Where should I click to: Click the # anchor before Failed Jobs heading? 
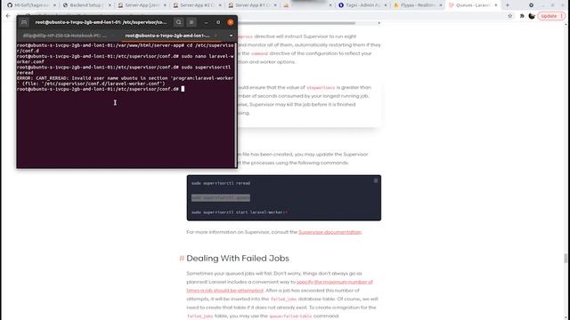(x=182, y=259)
